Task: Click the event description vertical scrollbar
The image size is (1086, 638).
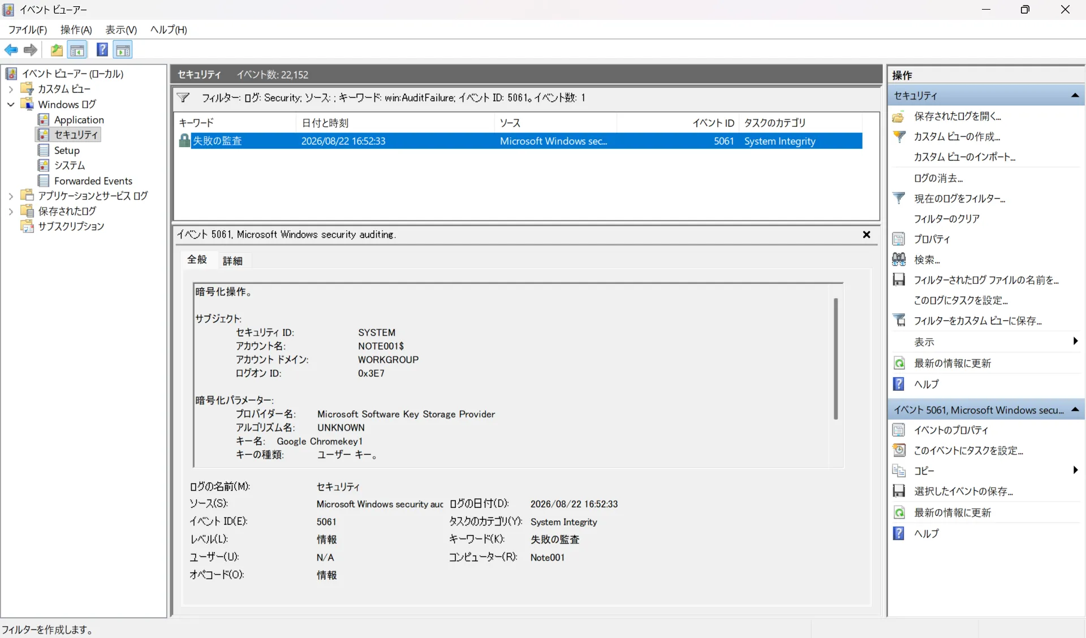Action: [x=835, y=359]
